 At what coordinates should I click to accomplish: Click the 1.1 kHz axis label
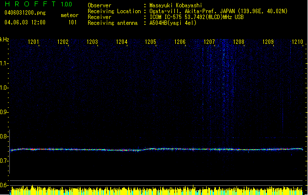point(4,63)
